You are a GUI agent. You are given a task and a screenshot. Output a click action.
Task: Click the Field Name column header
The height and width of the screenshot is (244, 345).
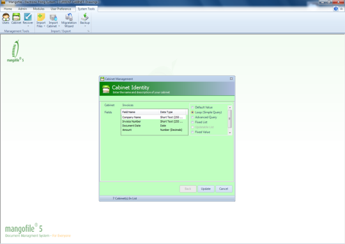click(x=140, y=112)
